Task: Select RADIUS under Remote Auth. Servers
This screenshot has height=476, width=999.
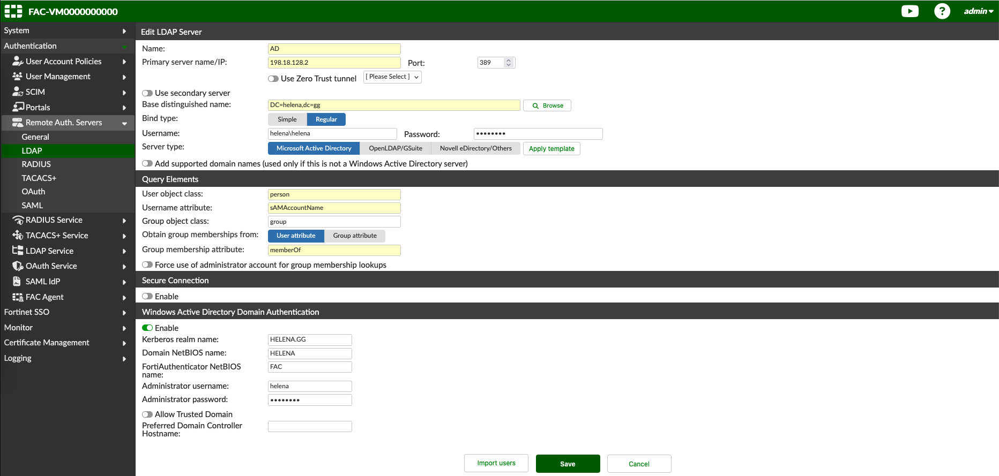Action: (36, 164)
